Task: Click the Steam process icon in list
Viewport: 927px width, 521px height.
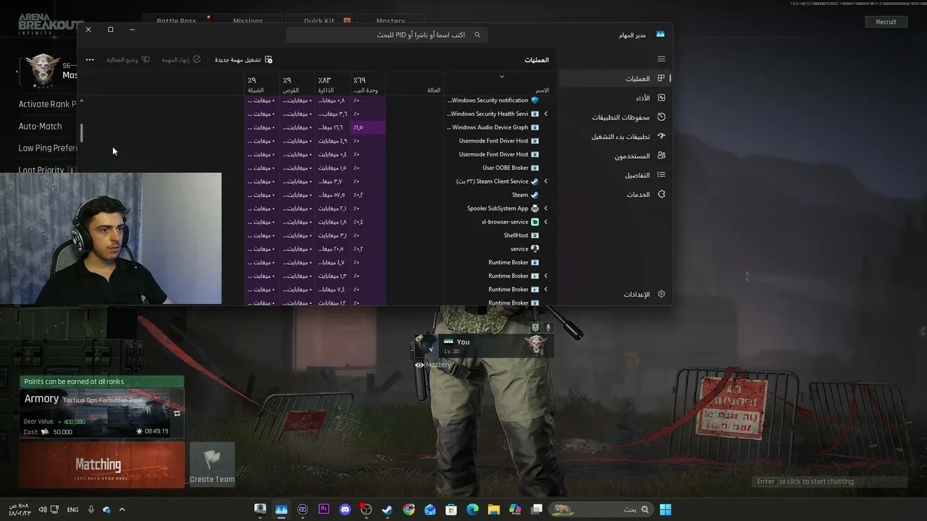Action: tap(535, 195)
